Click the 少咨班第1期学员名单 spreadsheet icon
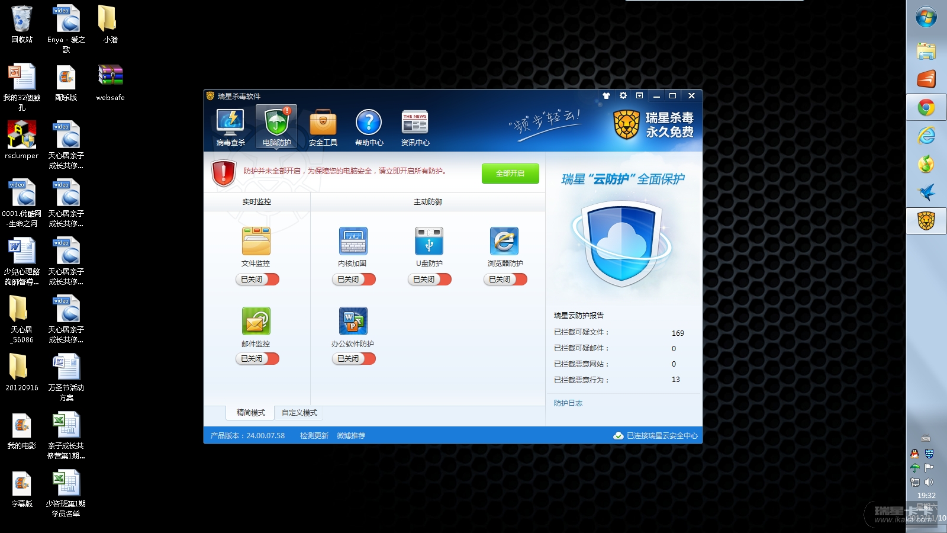 [x=66, y=493]
